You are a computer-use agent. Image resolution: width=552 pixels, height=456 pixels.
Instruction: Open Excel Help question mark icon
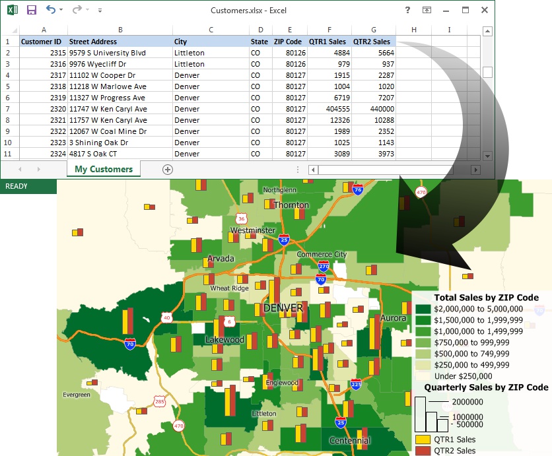[x=407, y=10]
